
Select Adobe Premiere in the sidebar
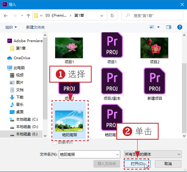[25, 41]
